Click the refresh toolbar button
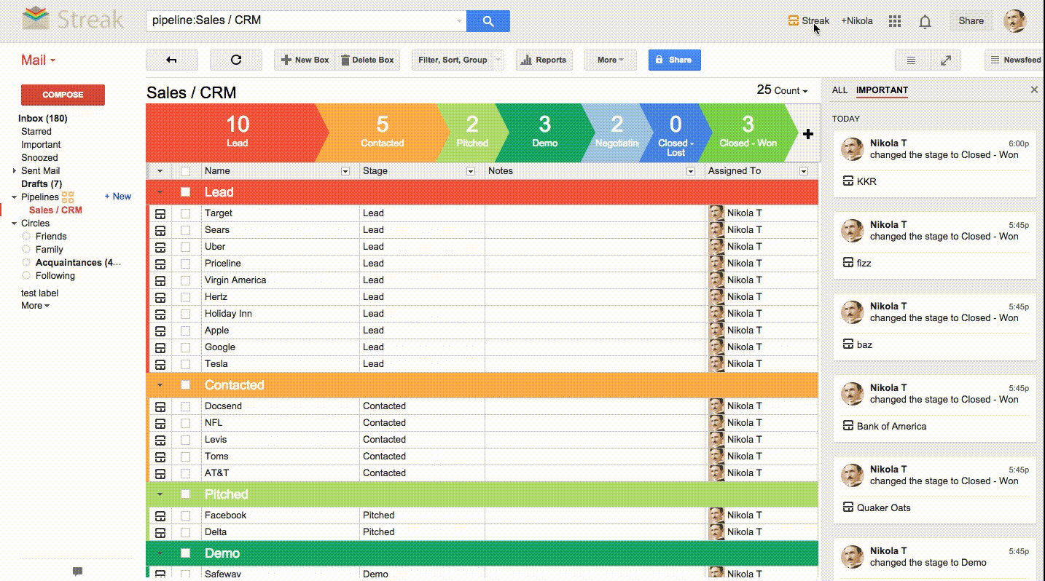Image resolution: width=1045 pixels, height=581 pixels. [x=235, y=60]
